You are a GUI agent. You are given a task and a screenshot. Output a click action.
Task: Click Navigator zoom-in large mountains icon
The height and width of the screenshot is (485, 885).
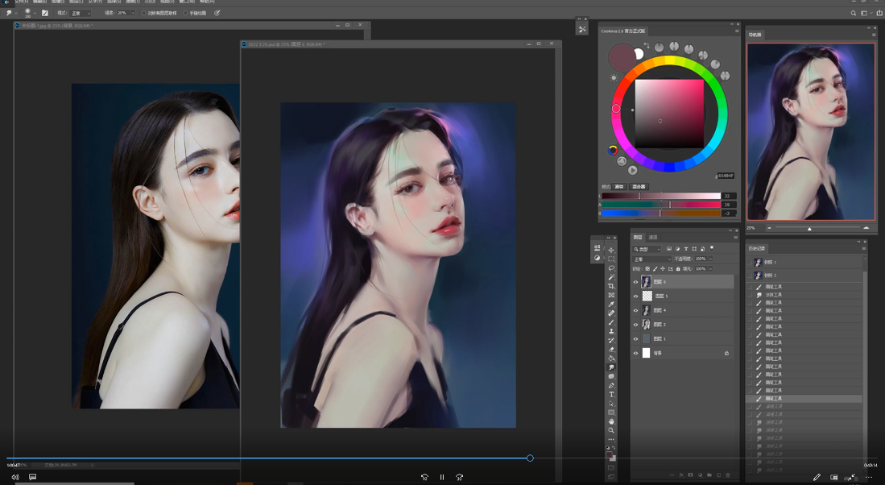tap(866, 227)
